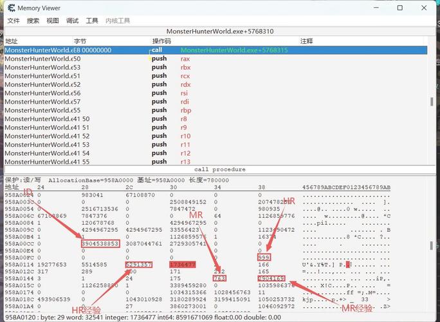The width and height of the screenshot is (440, 322).
Task: Click the ASCII text column header
Action: (x=346, y=187)
